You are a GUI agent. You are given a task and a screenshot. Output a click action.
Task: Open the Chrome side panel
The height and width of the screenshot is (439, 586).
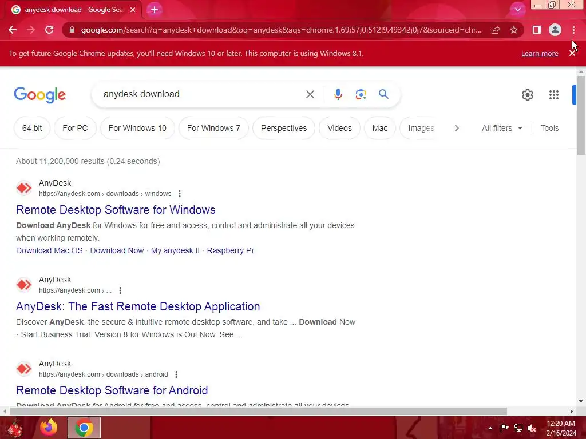pos(537,30)
